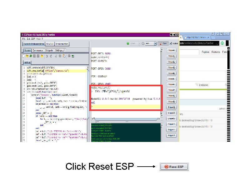
Task: Select the NodeMCU+MicroPython tab
Action: point(34,44)
